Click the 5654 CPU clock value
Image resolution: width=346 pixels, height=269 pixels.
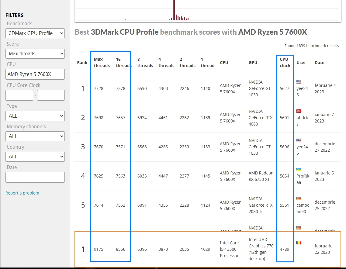(x=285, y=176)
